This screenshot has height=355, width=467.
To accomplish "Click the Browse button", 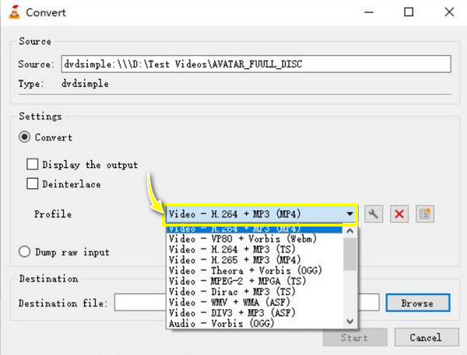I will pyautogui.click(x=417, y=303).
